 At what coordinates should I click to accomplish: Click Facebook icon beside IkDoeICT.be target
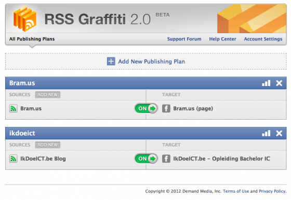[166, 159]
